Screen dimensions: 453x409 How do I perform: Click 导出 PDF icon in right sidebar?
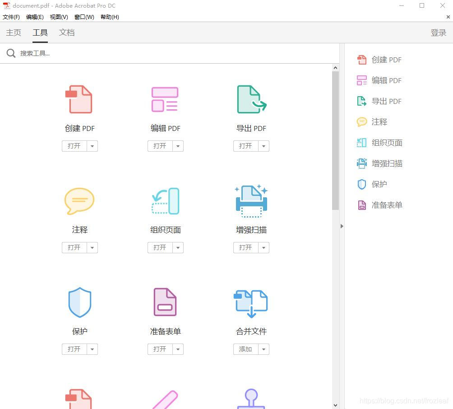[x=362, y=101]
